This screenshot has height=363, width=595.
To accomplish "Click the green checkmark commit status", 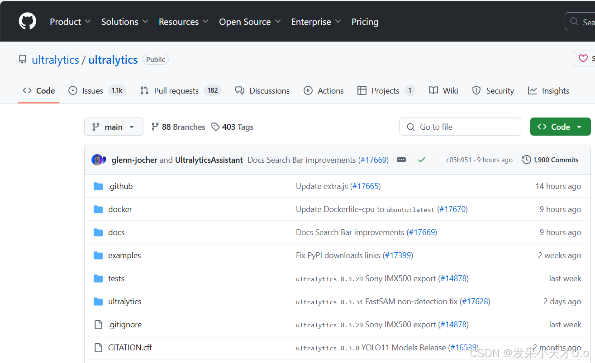I will pyautogui.click(x=422, y=160).
